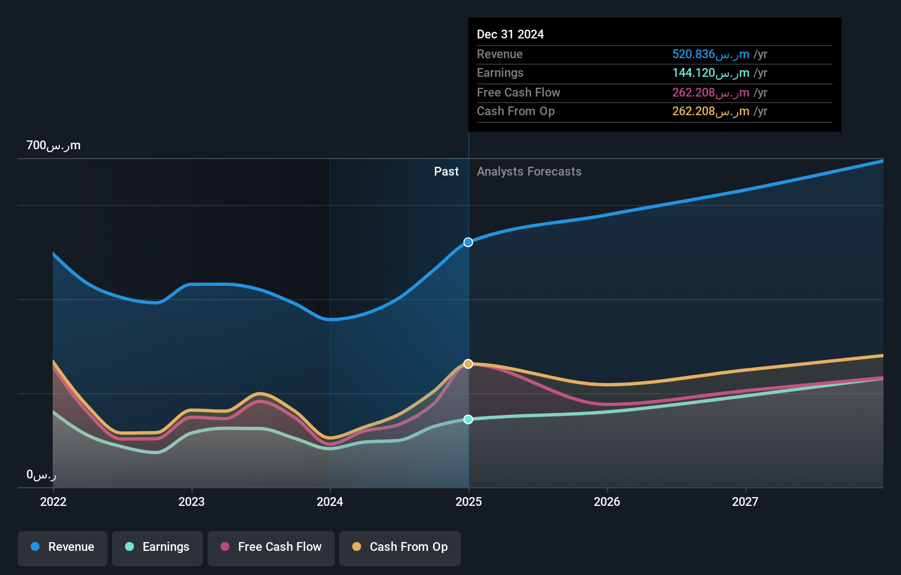
Task: Click the Cash From Op marker at Dec 2024
Action: [468, 364]
